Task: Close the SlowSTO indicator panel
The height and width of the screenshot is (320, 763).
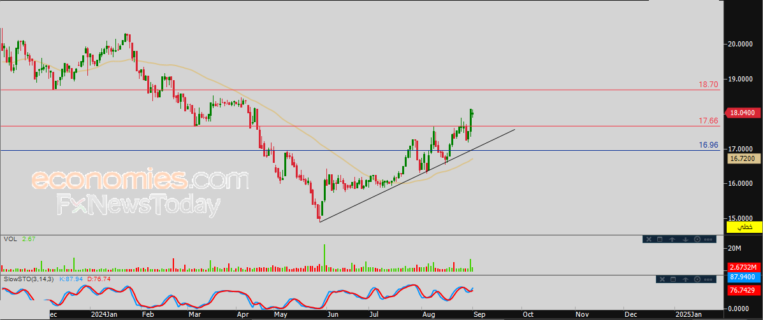Action: coord(662,279)
